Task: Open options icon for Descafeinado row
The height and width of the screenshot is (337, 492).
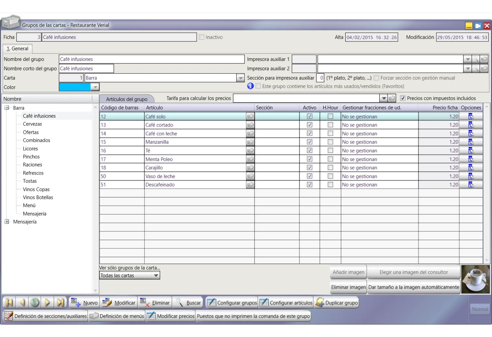Action: 471,185
